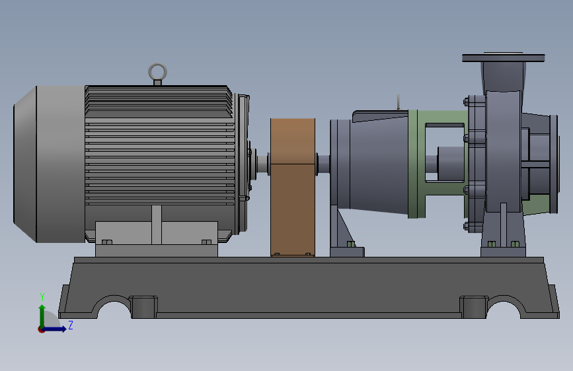Select the pump discharge flange at top
Screen dimensions: 573x371
(x=503, y=57)
